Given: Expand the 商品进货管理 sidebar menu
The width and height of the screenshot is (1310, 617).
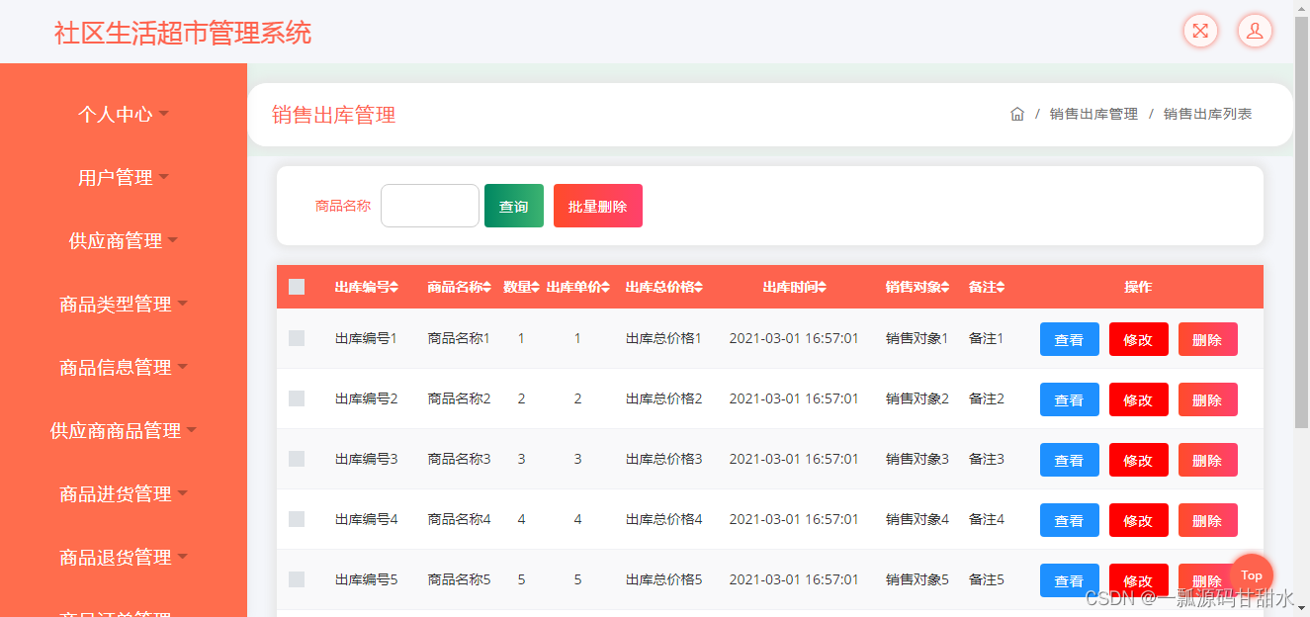Looking at the screenshot, I should pyautogui.click(x=124, y=493).
